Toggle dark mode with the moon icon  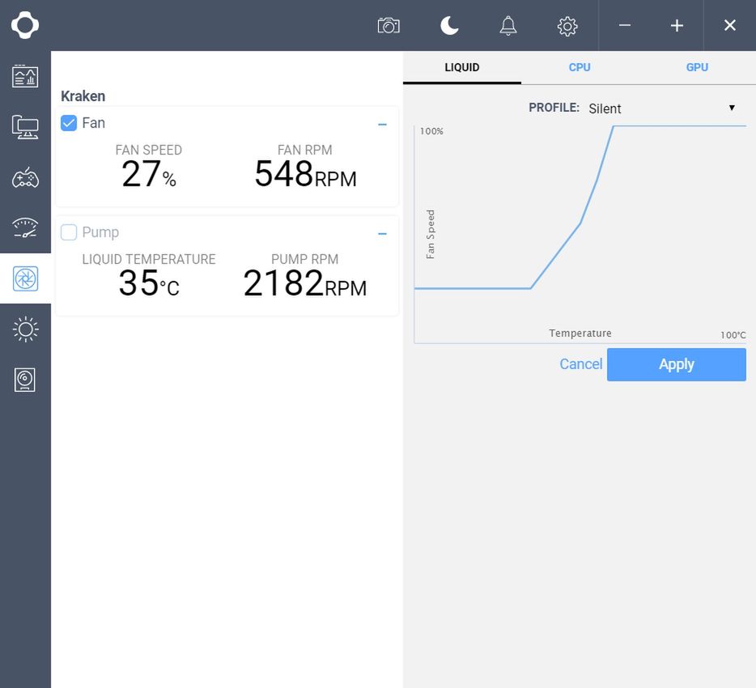coord(449,26)
